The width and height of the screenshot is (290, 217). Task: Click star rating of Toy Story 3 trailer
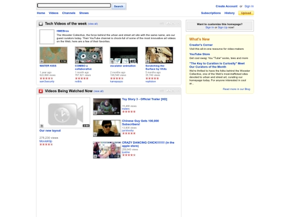(129, 111)
